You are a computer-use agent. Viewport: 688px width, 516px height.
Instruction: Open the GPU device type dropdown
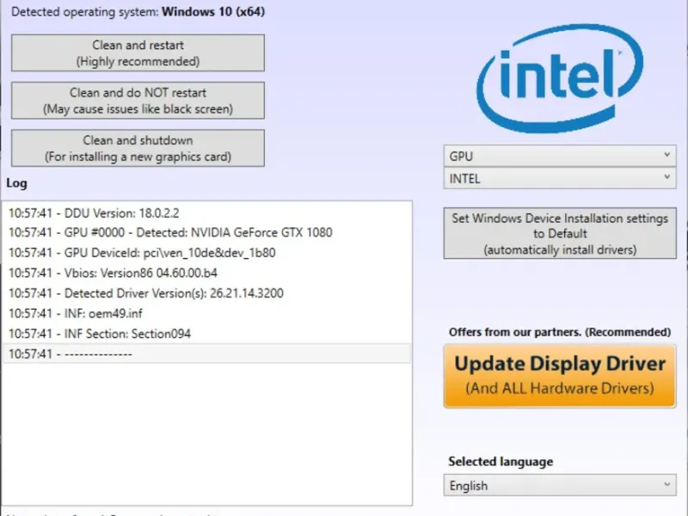(x=559, y=157)
